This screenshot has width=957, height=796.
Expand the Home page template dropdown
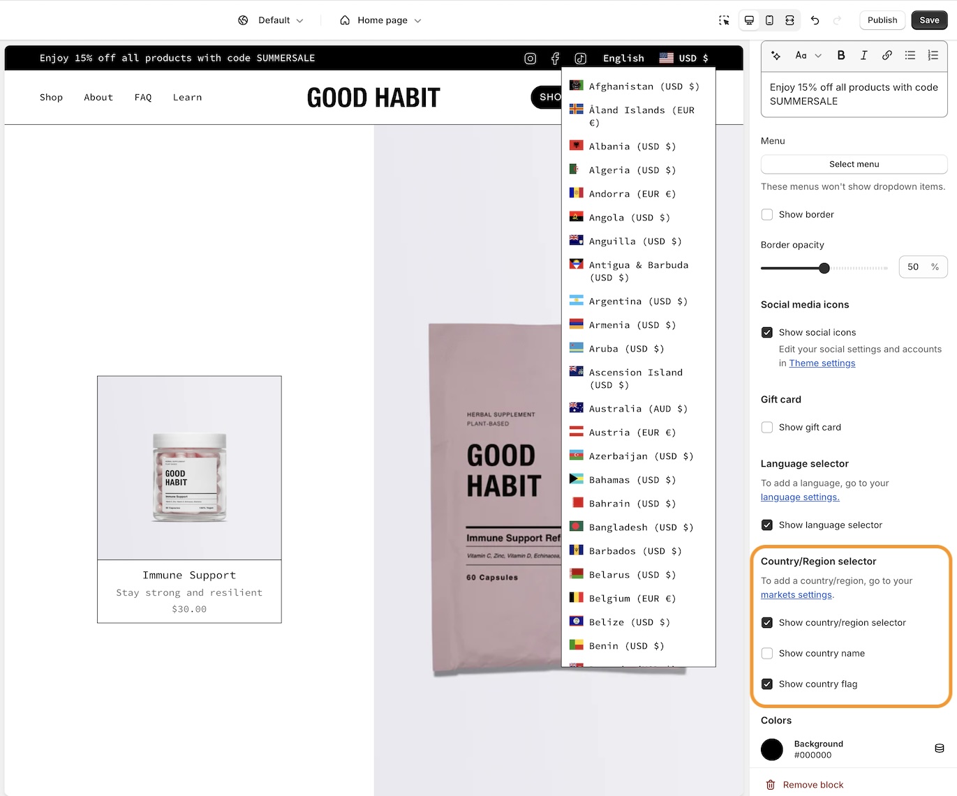(380, 20)
